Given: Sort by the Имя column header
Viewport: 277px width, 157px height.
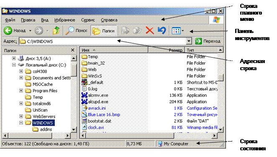Looking at the screenshot, I should coord(114,50).
